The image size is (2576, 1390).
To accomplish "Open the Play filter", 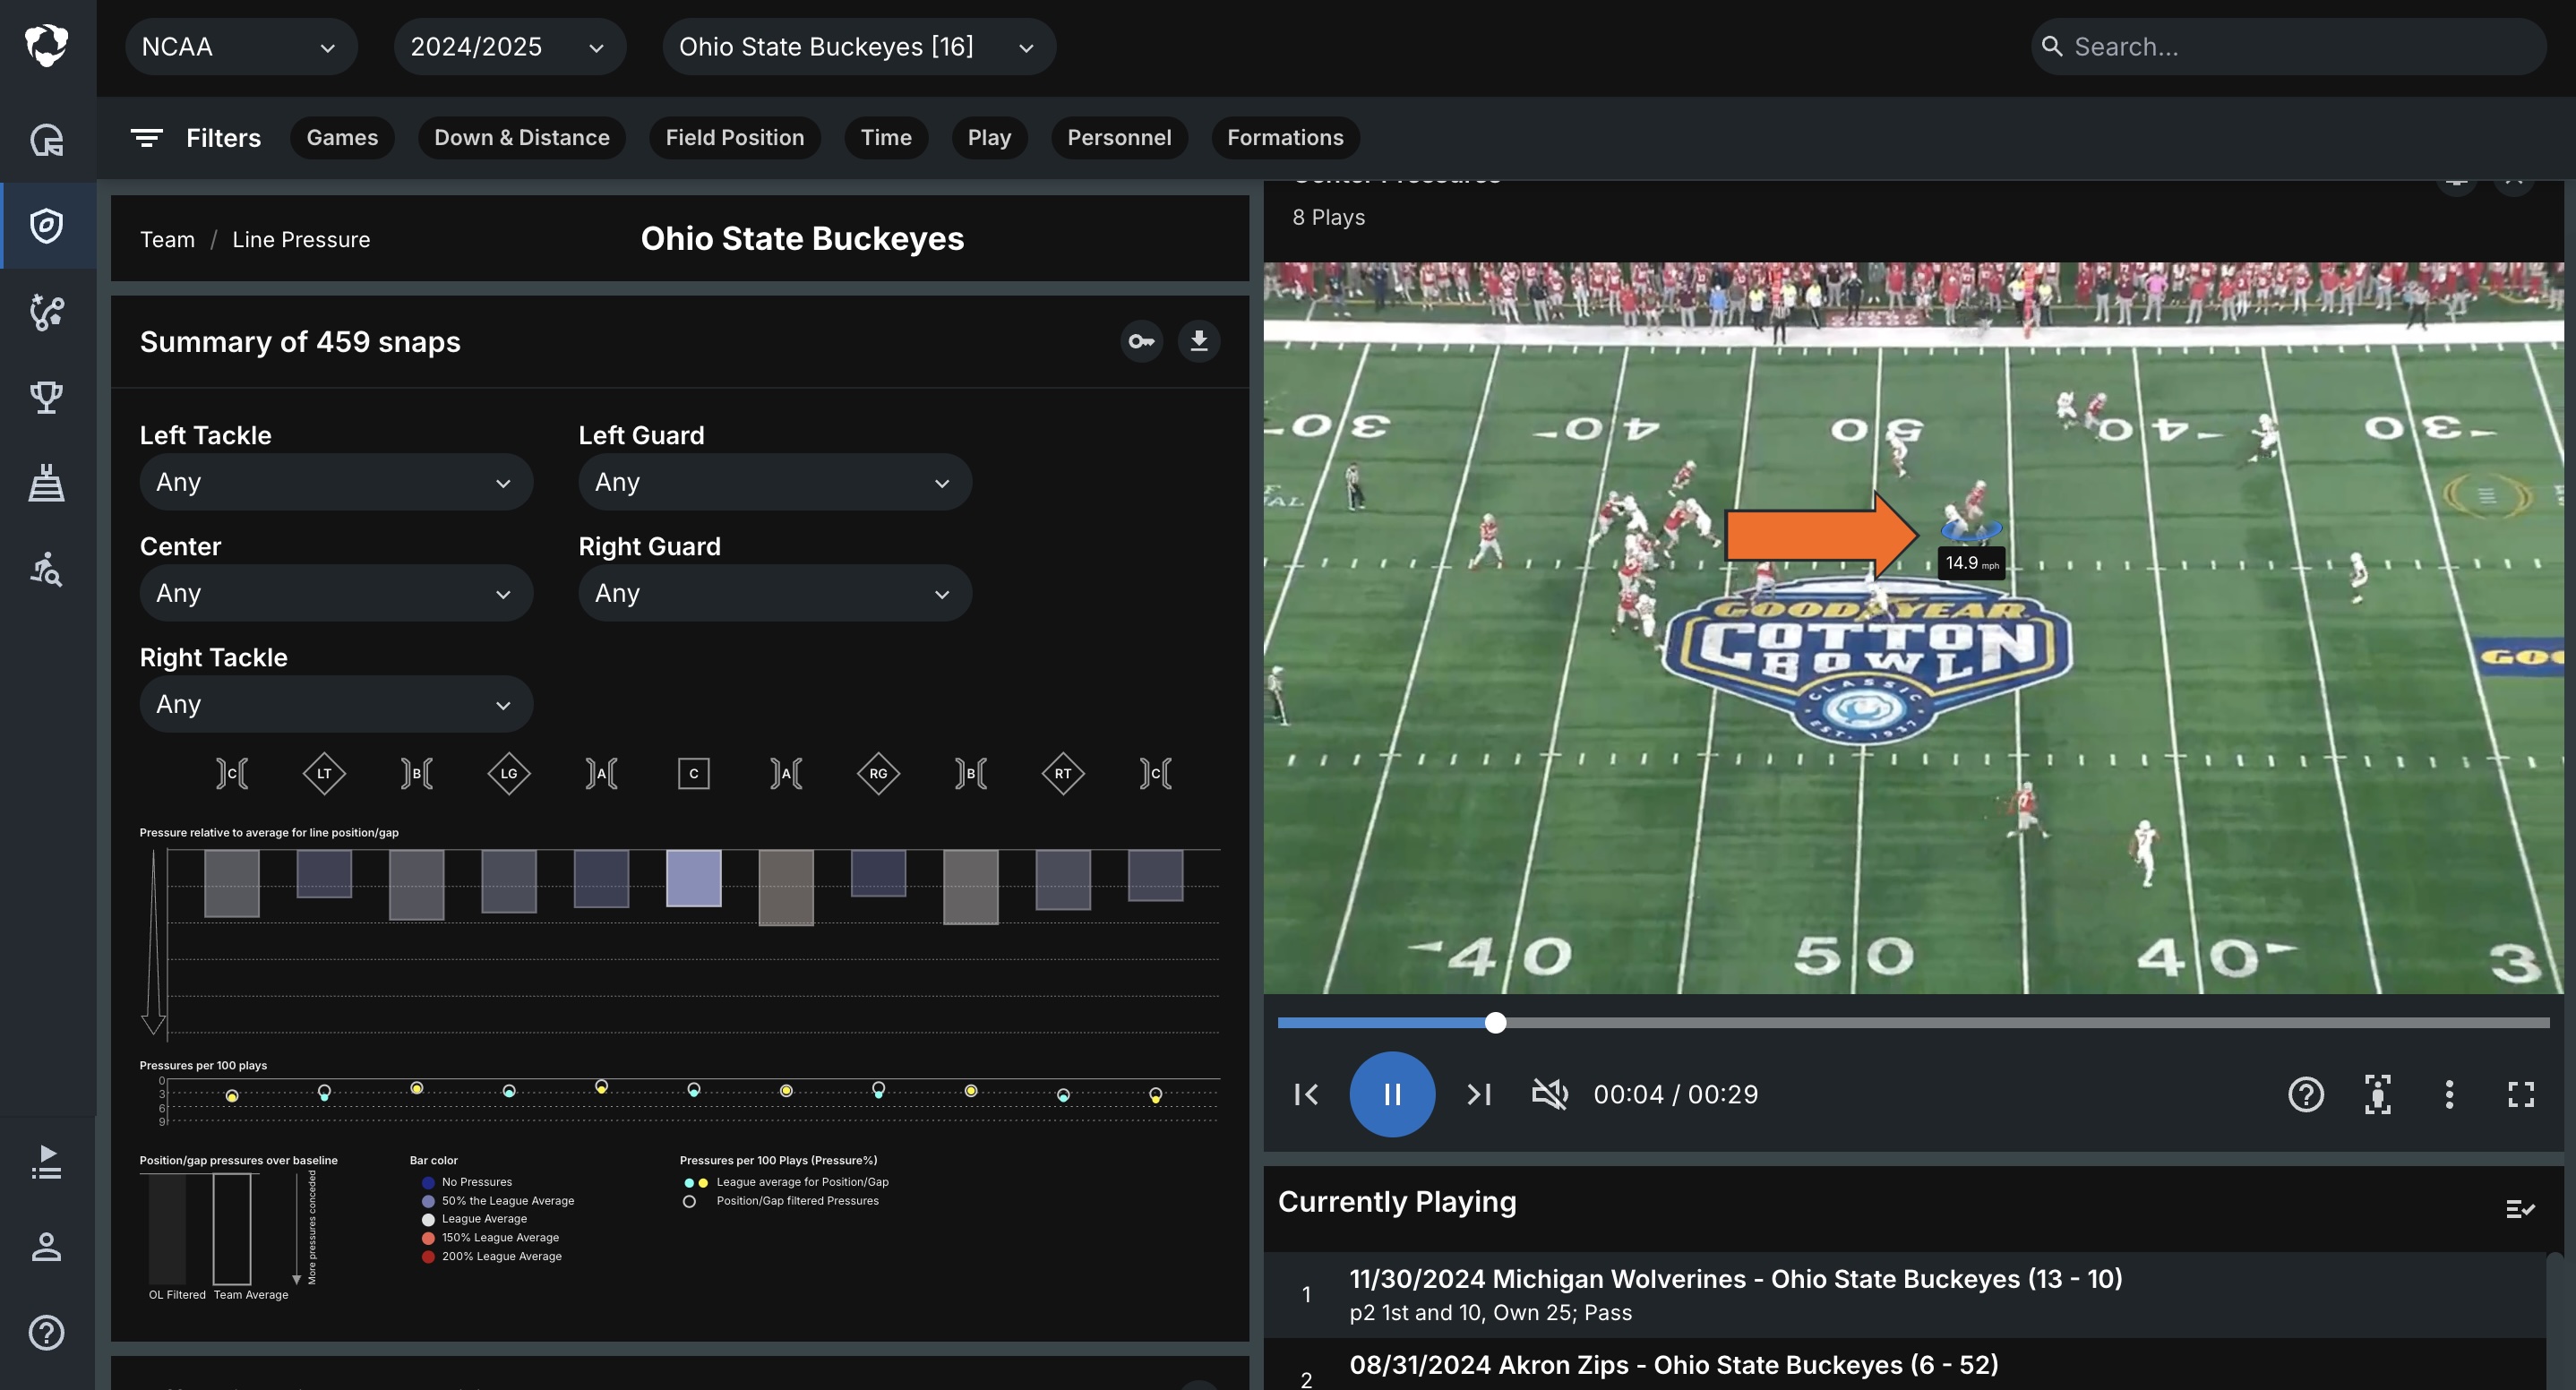I will [989, 138].
